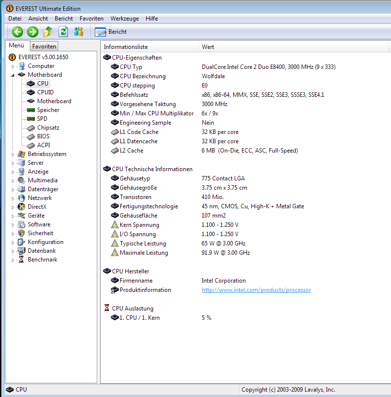Select the Datenbank tree item
Viewport: 391px width, 397px height.
pos(42,251)
